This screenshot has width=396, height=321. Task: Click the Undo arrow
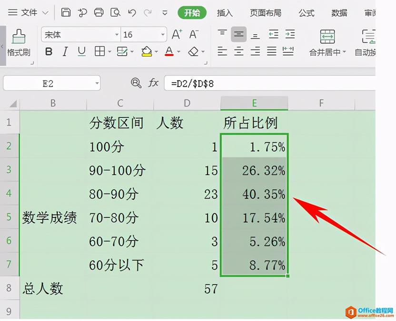tap(132, 12)
